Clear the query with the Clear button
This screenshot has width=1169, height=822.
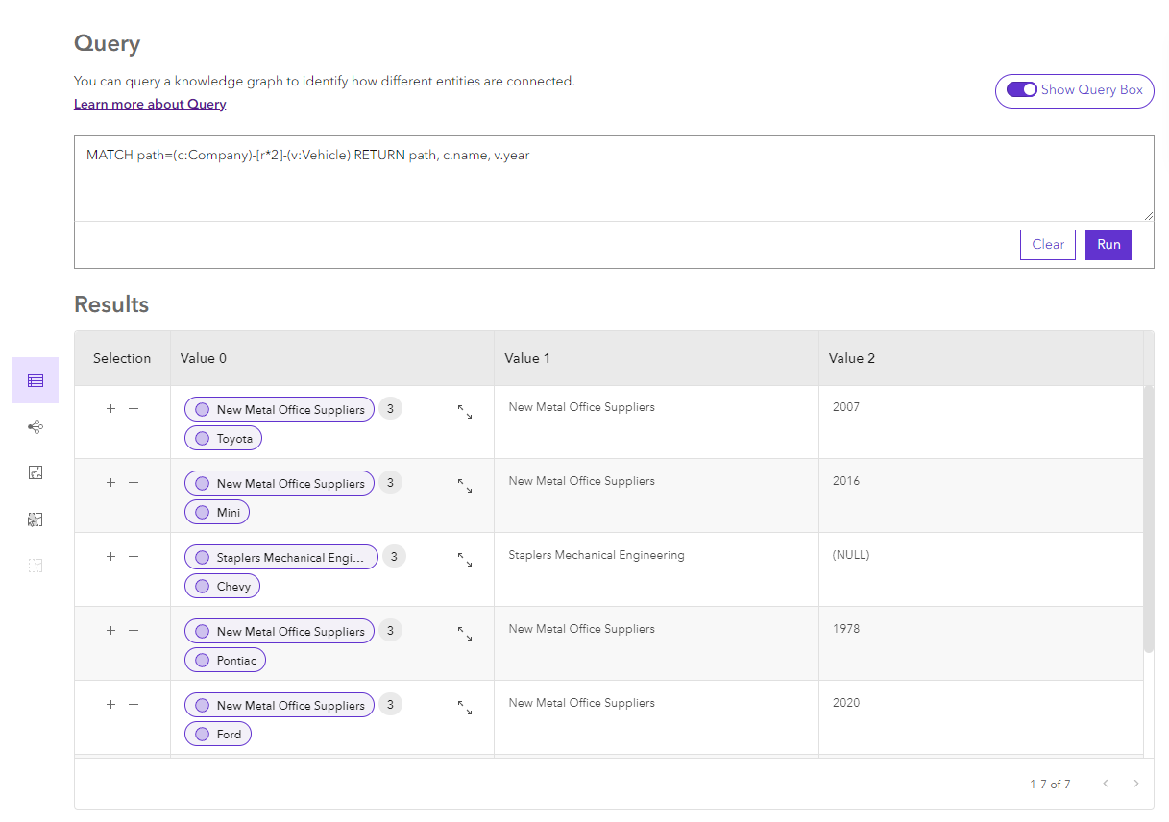(1047, 245)
